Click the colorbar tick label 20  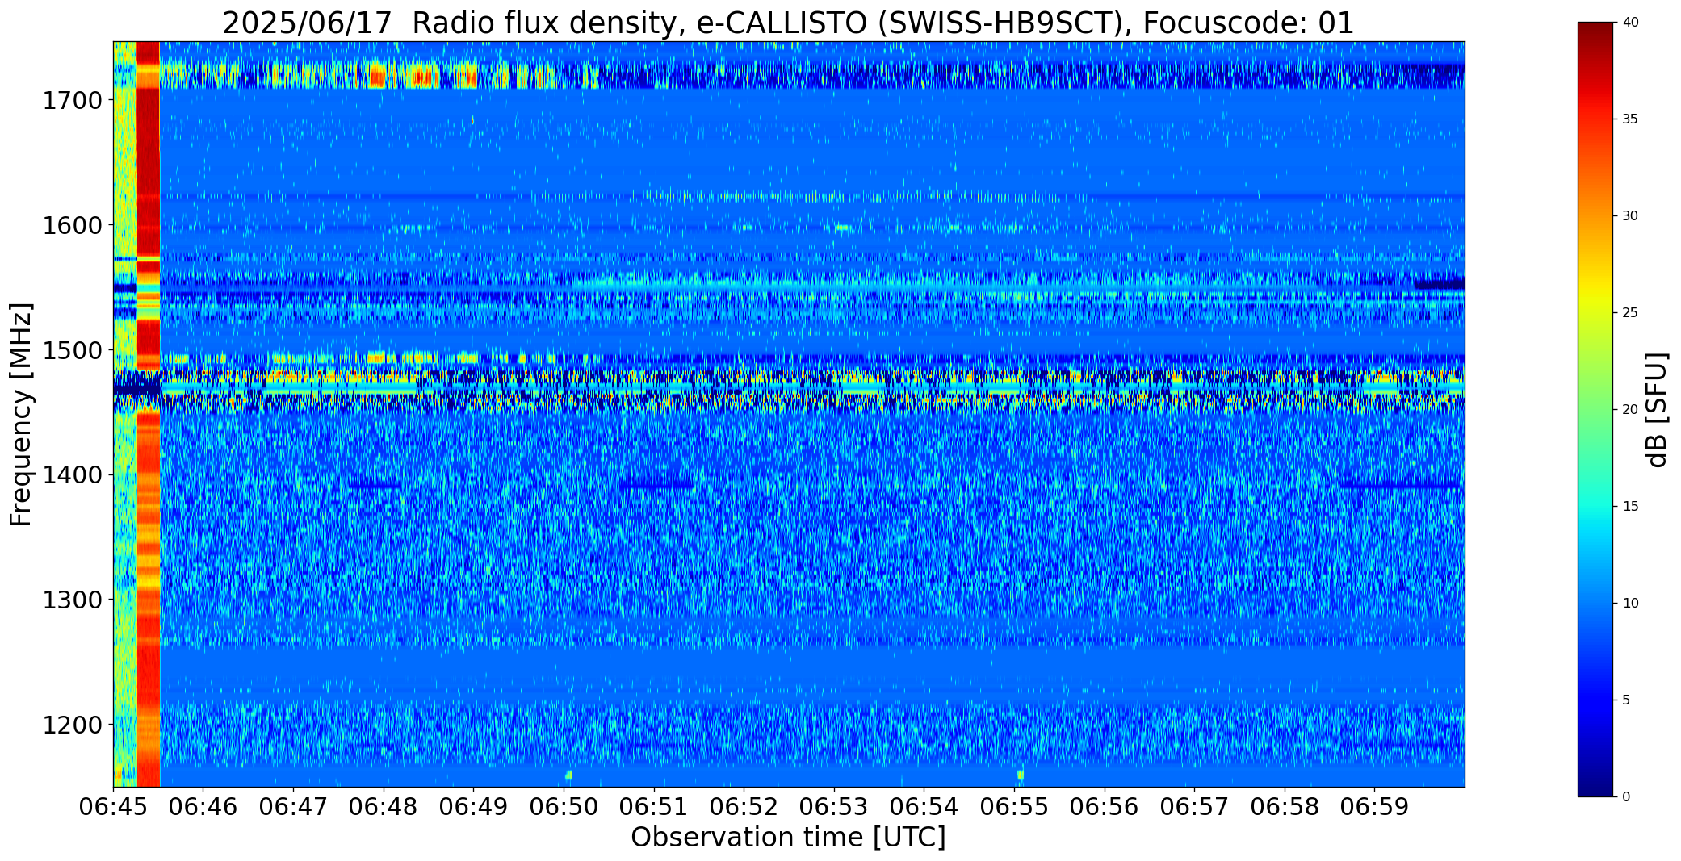coord(1630,410)
